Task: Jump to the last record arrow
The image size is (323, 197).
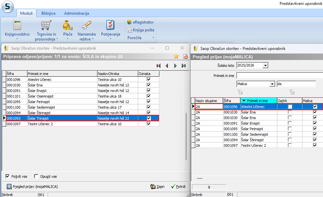Action: tap(184, 66)
